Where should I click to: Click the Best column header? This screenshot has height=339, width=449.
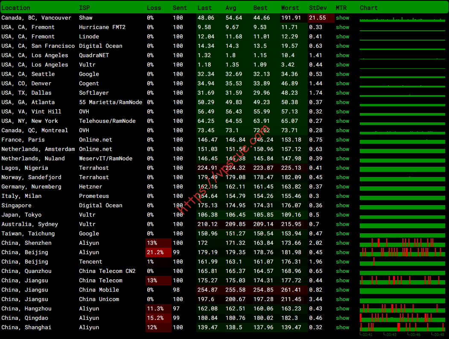260,8
